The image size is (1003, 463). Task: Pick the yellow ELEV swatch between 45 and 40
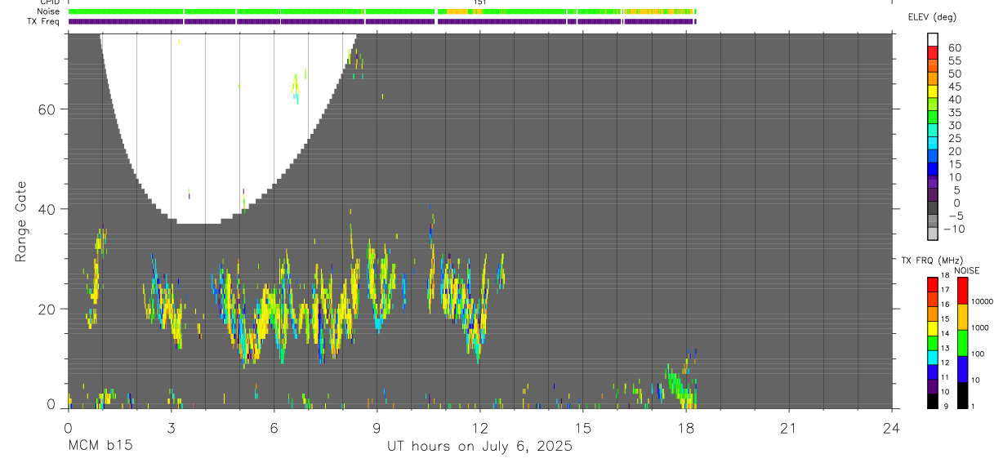pos(933,91)
